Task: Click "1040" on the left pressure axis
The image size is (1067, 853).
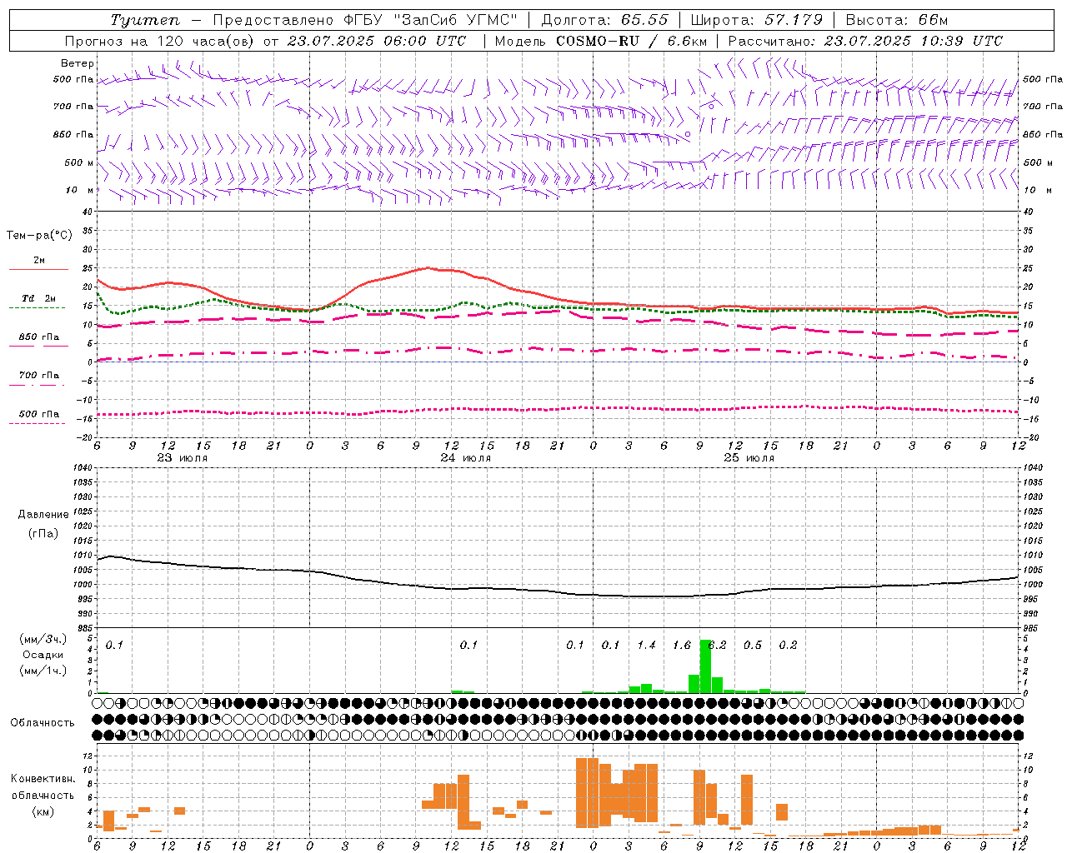Action: coord(81,467)
